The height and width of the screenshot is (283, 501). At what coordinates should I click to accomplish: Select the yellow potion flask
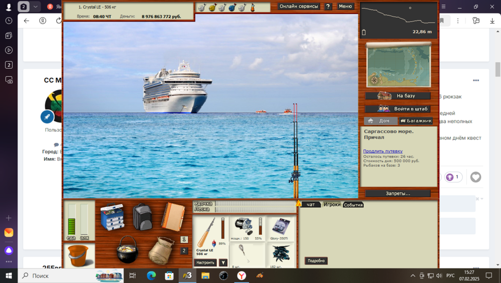(212, 8)
